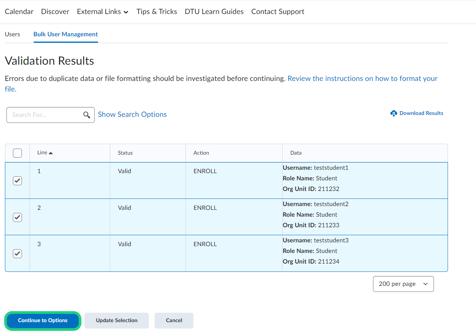Select the Bulk User Management tab
The image size is (476, 335).
click(66, 34)
